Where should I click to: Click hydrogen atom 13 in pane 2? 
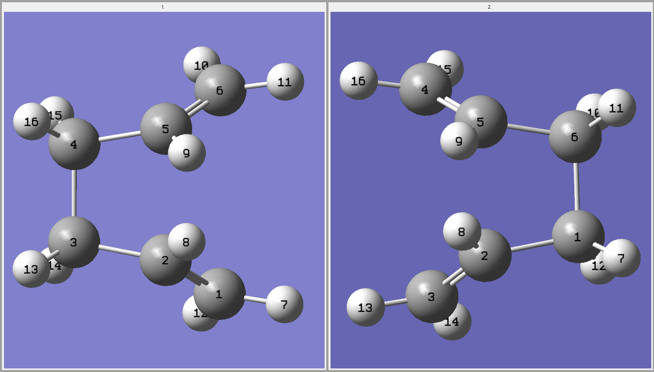[365, 308]
